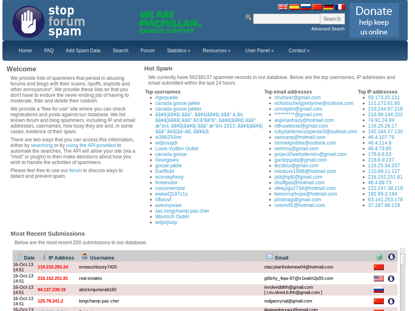Click IP 125.78.241.2 in submissions table
Image resolution: width=415 pixels, height=311 pixels.
[x=50, y=301]
